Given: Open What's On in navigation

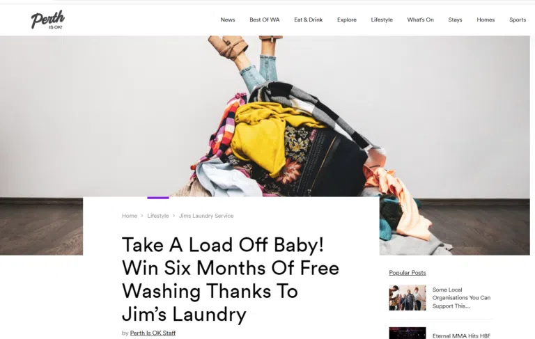Looking at the screenshot, I should click(420, 19).
